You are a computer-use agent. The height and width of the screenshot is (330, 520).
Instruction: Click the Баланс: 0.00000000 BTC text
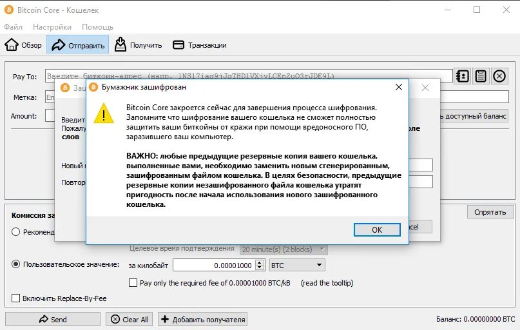tap(476, 319)
